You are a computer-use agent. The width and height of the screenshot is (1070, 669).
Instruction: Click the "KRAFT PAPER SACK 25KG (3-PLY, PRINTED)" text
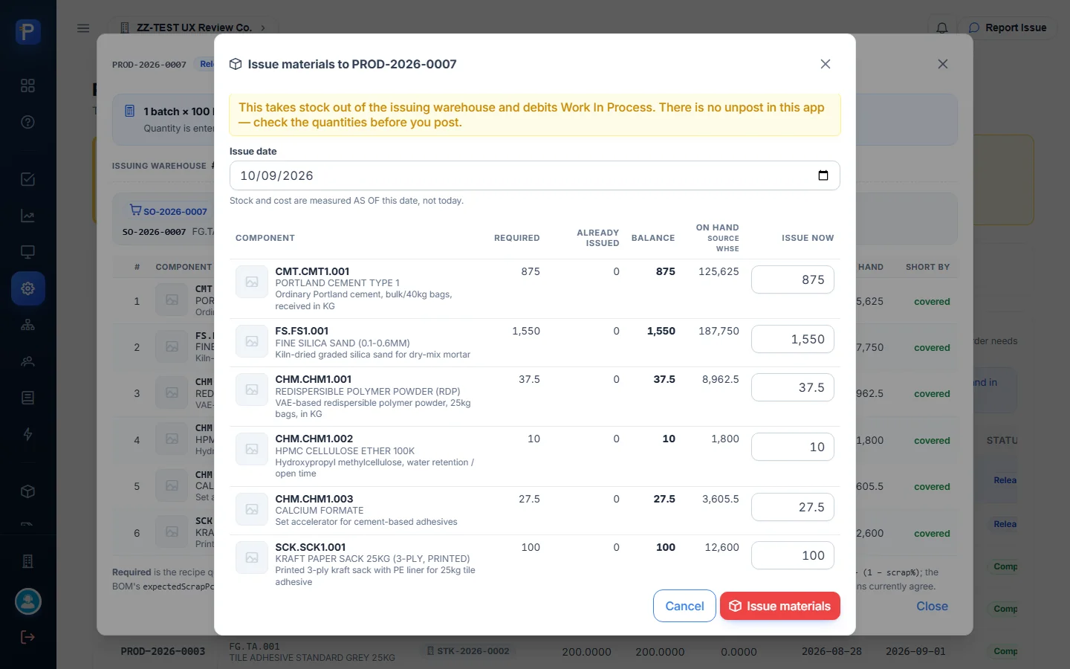click(372, 559)
